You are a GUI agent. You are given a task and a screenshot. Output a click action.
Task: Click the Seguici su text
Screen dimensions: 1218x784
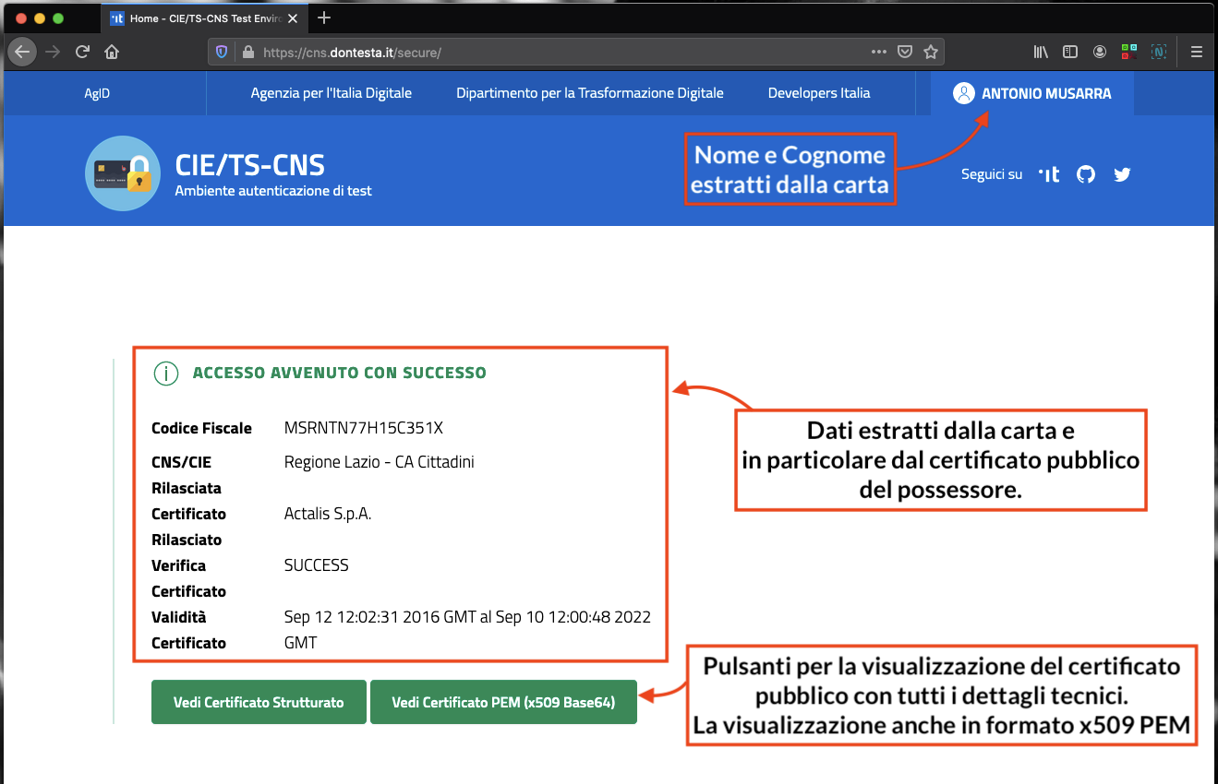pyautogui.click(x=992, y=174)
